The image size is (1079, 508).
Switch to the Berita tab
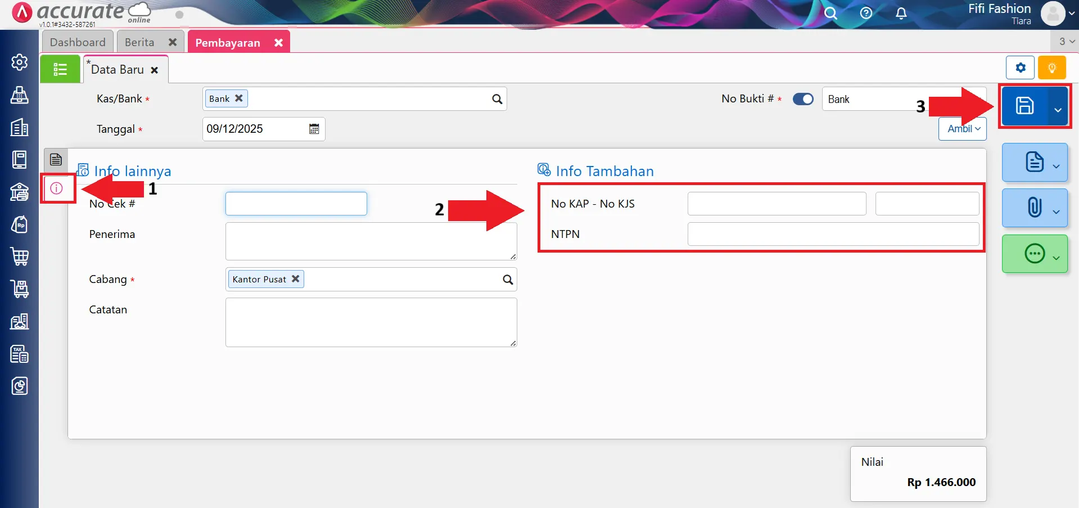tap(139, 42)
